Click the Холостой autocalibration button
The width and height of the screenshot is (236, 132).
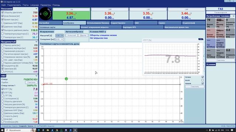(72, 36)
